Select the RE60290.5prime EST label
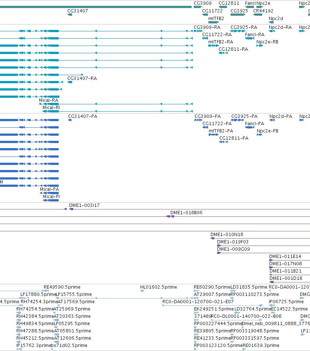The height and width of the screenshot is (351, 310). (x=212, y=287)
